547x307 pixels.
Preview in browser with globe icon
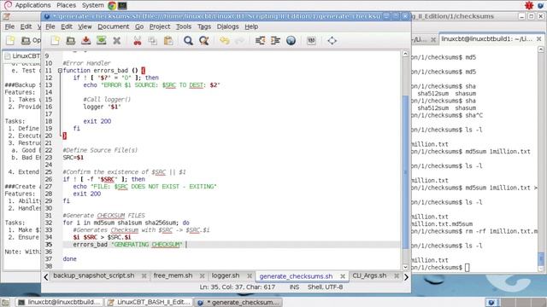point(291,41)
